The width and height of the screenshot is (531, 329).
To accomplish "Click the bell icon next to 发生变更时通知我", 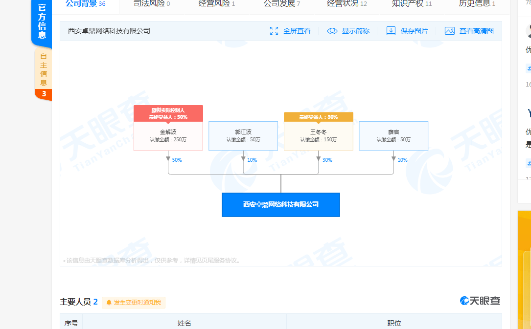I will click(x=109, y=303).
